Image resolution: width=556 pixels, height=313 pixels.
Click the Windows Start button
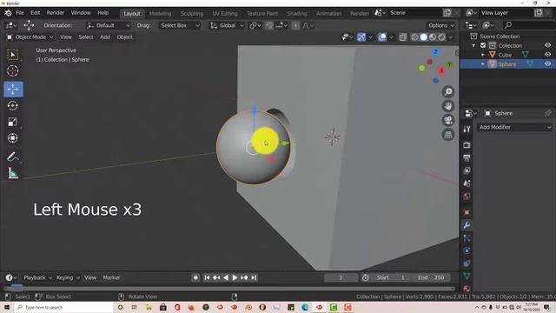tap(6, 307)
